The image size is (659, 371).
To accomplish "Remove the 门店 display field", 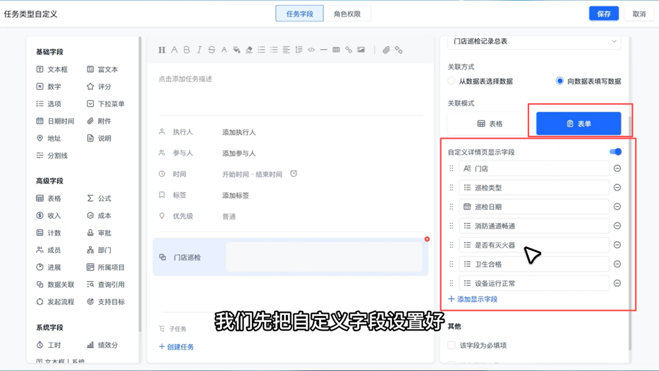I will tap(618, 169).
